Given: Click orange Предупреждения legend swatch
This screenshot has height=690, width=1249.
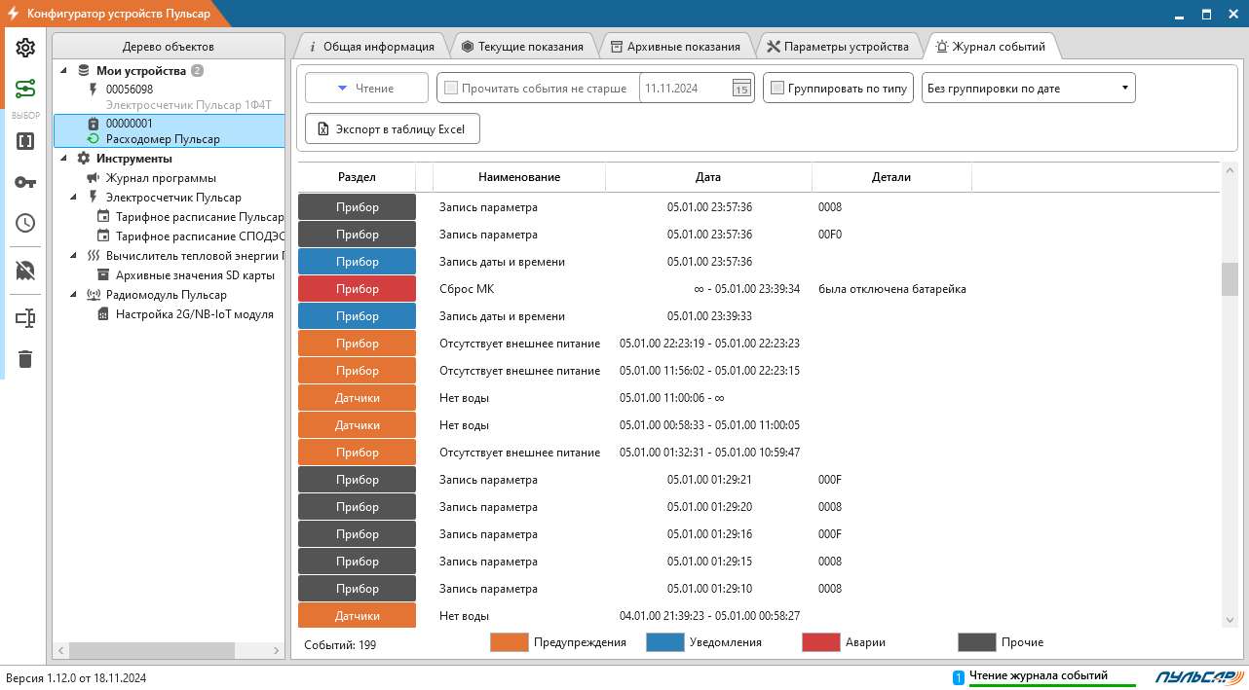Looking at the screenshot, I should 510,642.
